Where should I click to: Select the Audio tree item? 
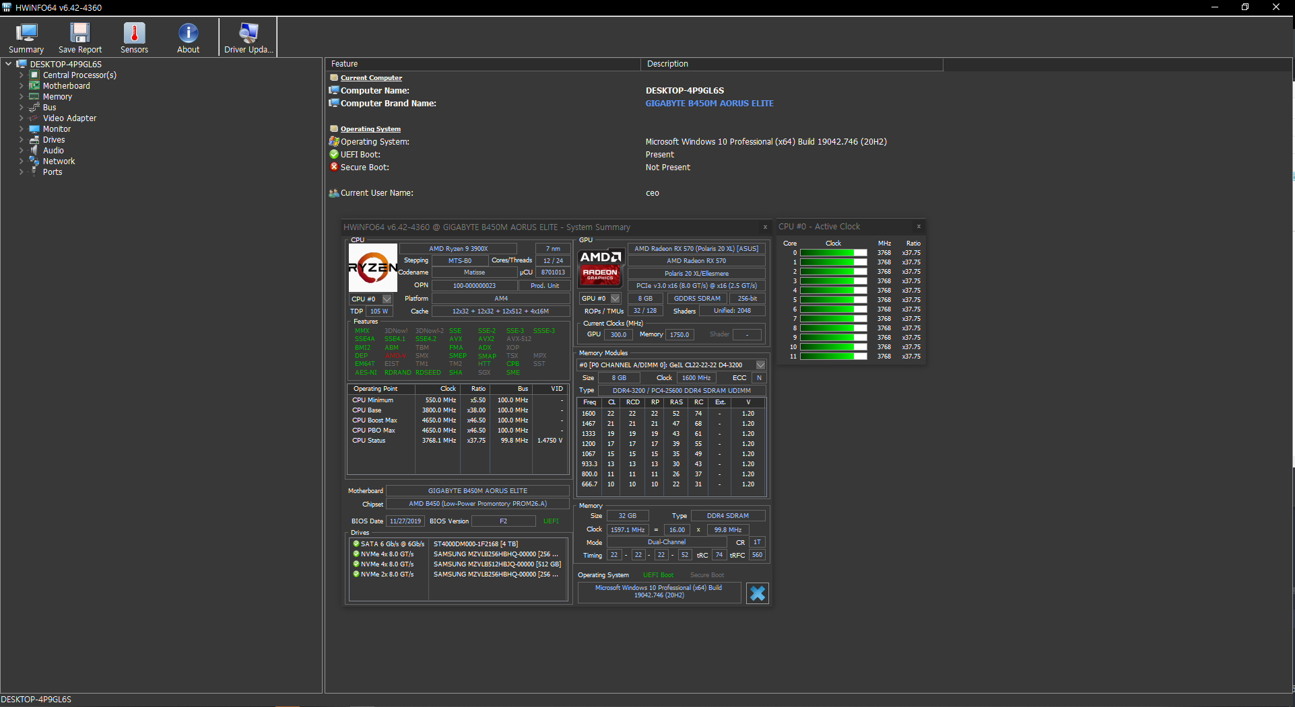(x=53, y=150)
